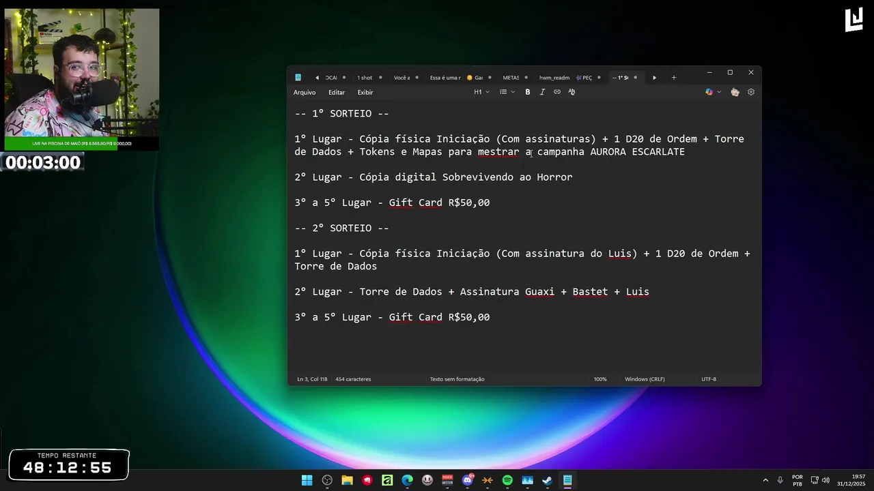Open the Windows Start menu
Viewport: 874px width, 491px height.
[x=307, y=480]
